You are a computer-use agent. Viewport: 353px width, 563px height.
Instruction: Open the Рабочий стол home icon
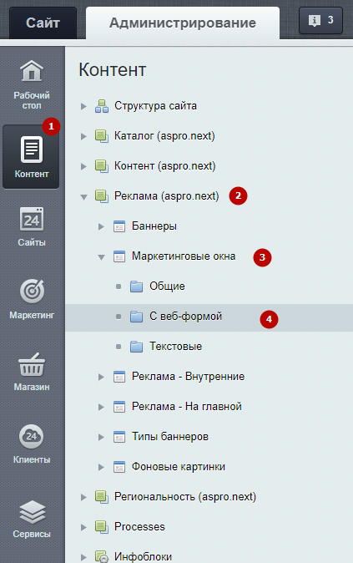click(32, 71)
